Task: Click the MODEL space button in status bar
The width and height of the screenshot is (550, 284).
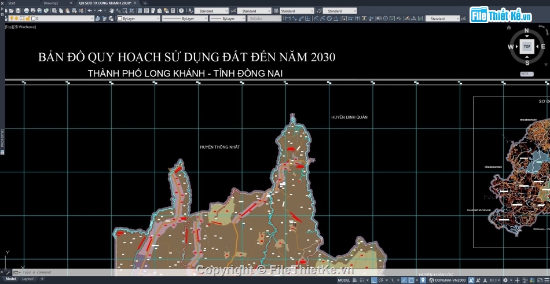Action: point(343,280)
